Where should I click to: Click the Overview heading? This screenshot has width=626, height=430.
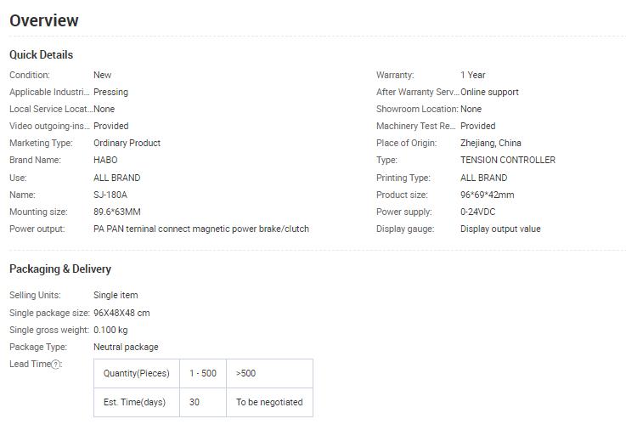(44, 20)
